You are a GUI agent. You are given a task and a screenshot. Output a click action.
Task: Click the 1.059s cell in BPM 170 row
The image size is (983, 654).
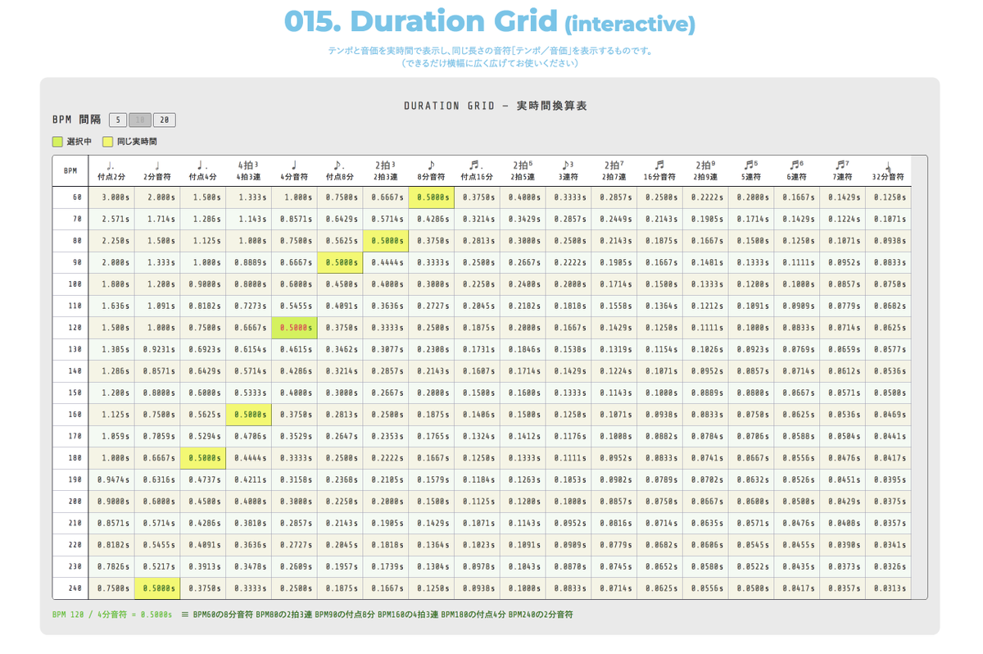[x=111, y=437]
